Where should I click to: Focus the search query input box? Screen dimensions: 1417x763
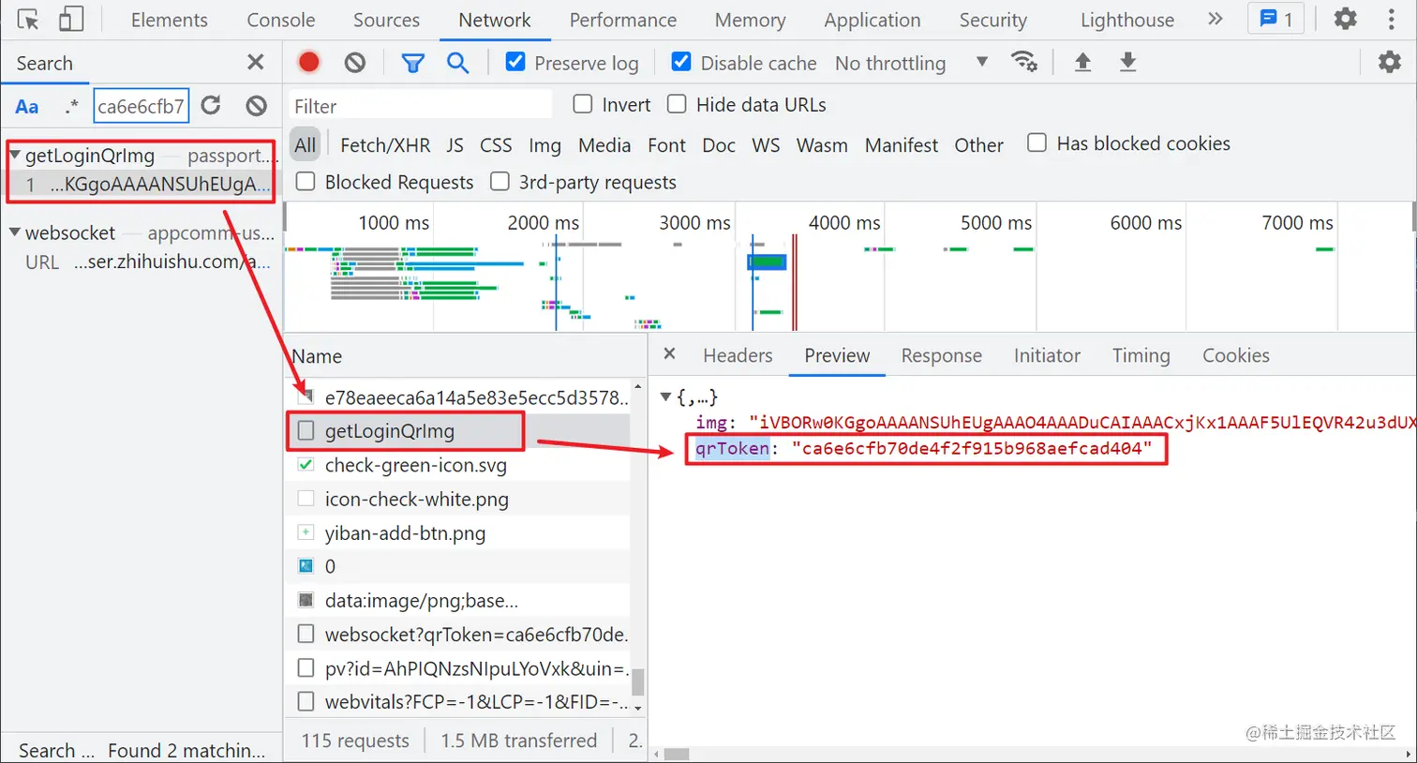pyautogui.click(x=142, y=106)
